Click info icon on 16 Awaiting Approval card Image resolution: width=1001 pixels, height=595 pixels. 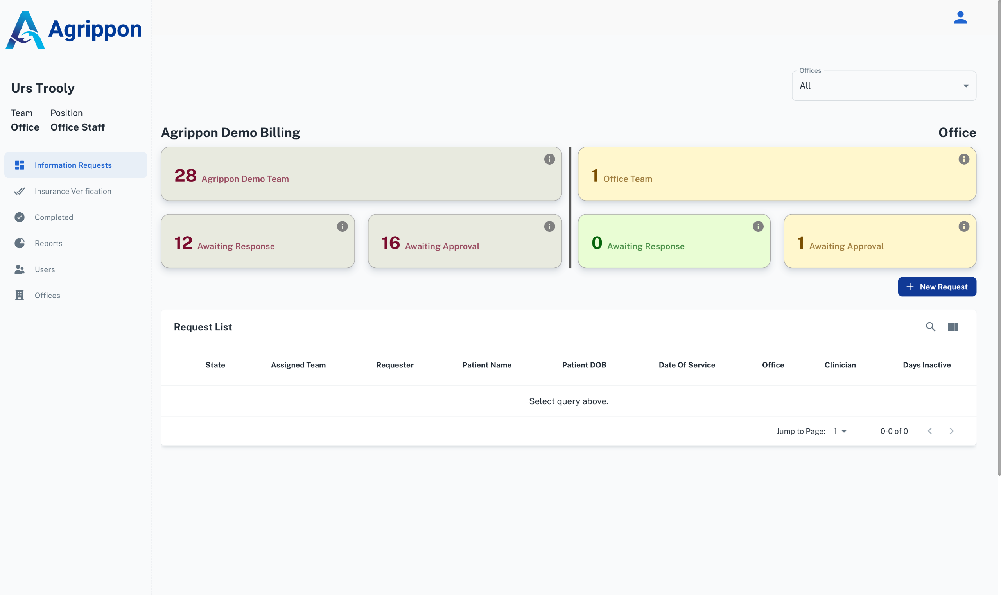[549, 226]
